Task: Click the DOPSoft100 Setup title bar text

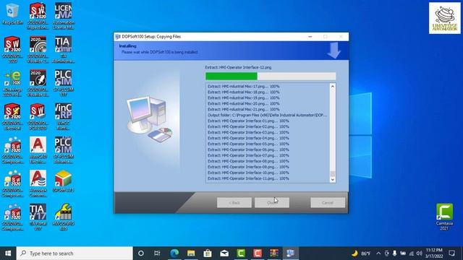Action: pos(151,37)
